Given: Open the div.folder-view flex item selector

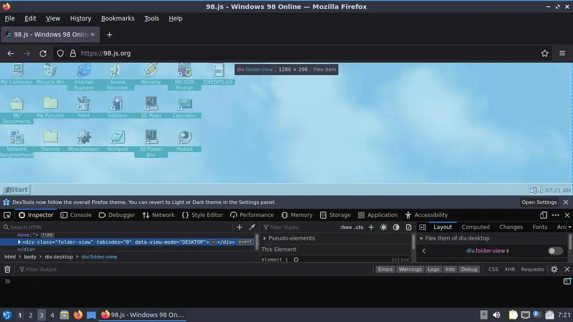Looking at the screenshot, I should click(x=487, y=251).
